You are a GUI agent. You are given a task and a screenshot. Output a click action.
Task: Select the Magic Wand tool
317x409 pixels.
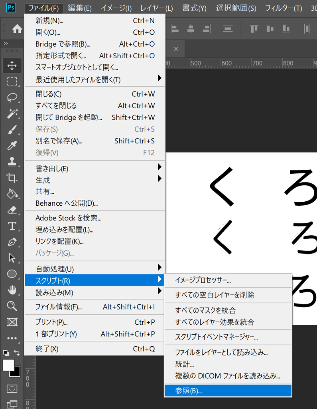point(12,114)
